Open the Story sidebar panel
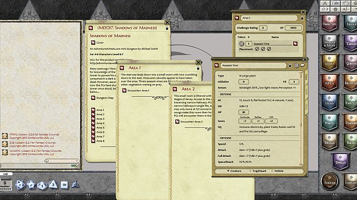The image size is (357, 200). pos(329,62)
